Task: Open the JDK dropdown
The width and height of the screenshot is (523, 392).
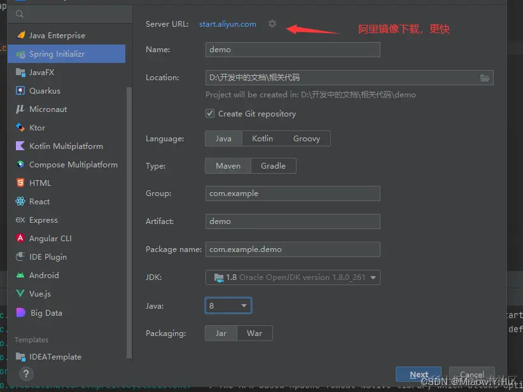Action: pyautogui.click(x=293, y=277)
